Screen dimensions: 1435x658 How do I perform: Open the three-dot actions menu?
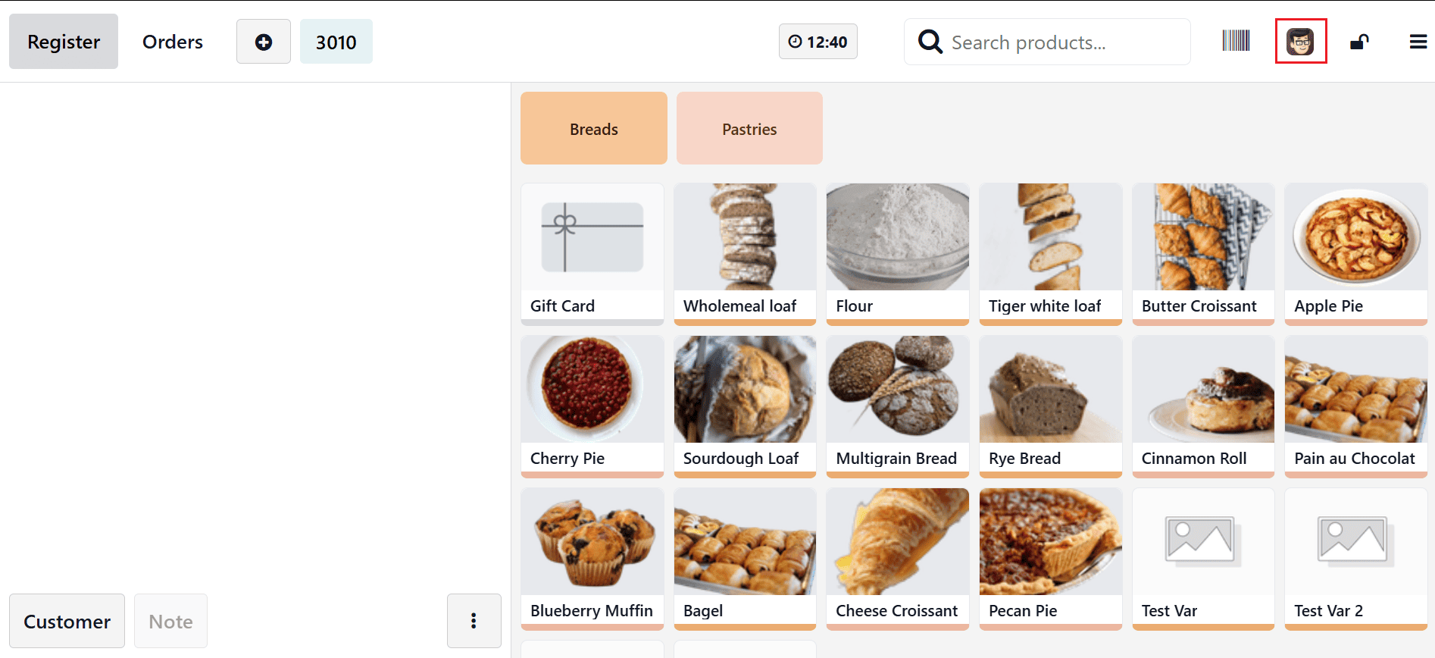click(x=474, y=621)
